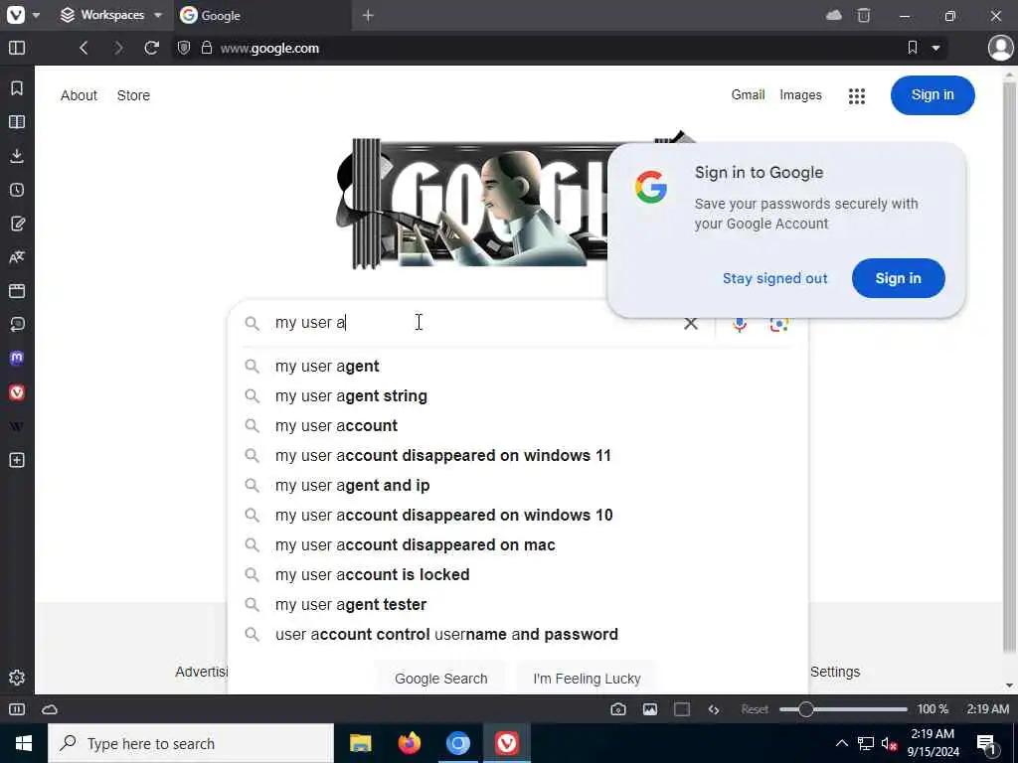The width and height of the screenshot is (1018, 763).
Task: Open the About link
Action: (79, 95)
